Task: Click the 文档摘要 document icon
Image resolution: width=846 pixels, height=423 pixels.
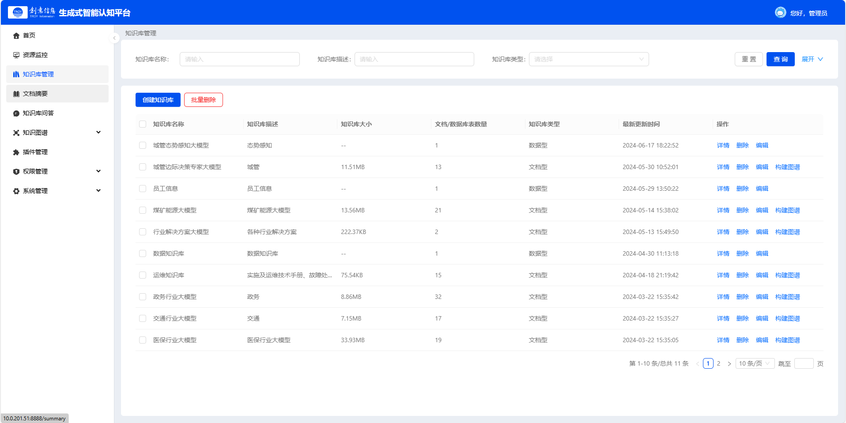Action: coord(16,94)
